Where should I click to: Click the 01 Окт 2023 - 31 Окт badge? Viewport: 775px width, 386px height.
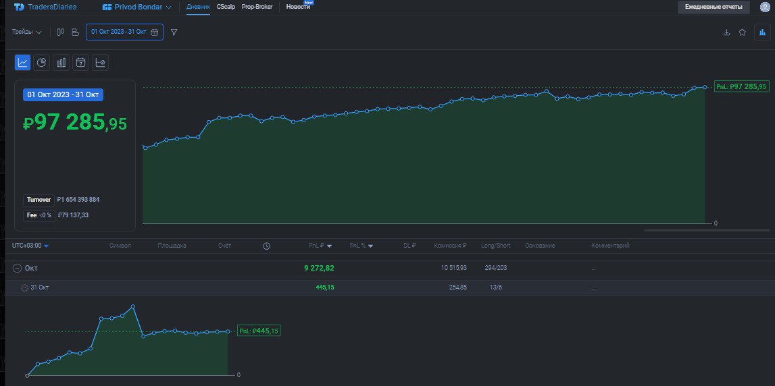coord(63,94)
